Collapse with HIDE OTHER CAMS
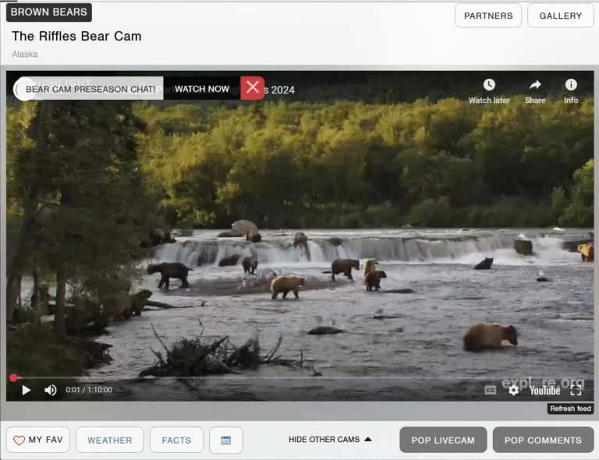599x460 pixels. [330, 440]
